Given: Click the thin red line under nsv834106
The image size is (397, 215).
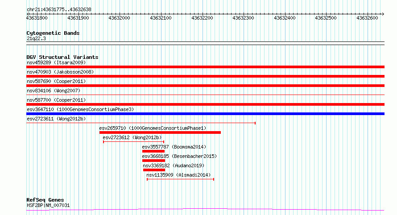Looking at the screenshot, I should (205, 95).
